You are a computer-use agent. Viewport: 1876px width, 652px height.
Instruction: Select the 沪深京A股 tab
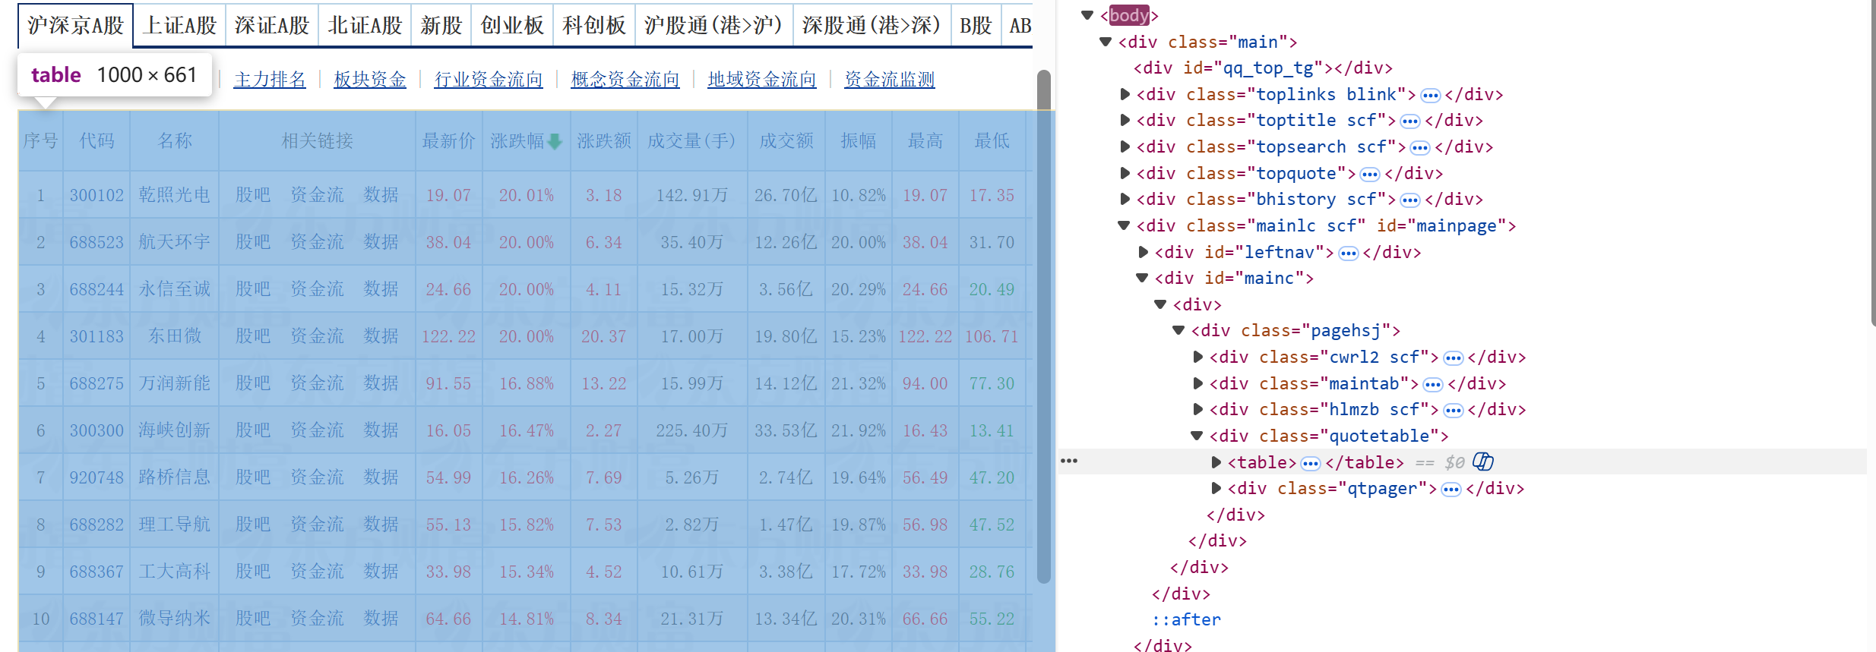click(x=75, y=26)
